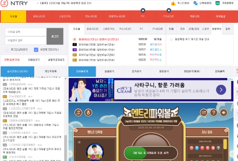Open the 동행복권 점검 안내 notice link

66,3
